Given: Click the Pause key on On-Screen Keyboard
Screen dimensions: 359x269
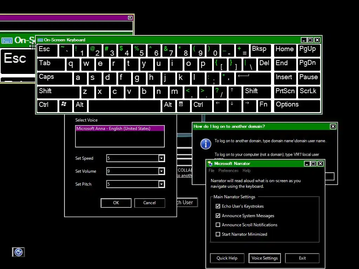Looking at the screenshot, I should pyautogui.click(x=309, y=79).
